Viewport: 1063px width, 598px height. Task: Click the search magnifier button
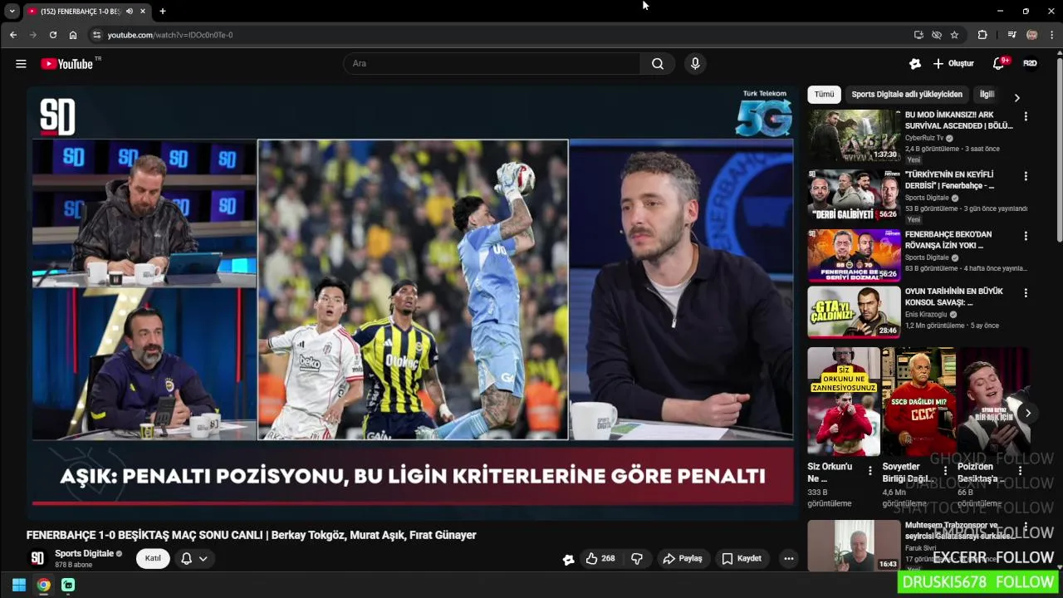pos(658,64)
